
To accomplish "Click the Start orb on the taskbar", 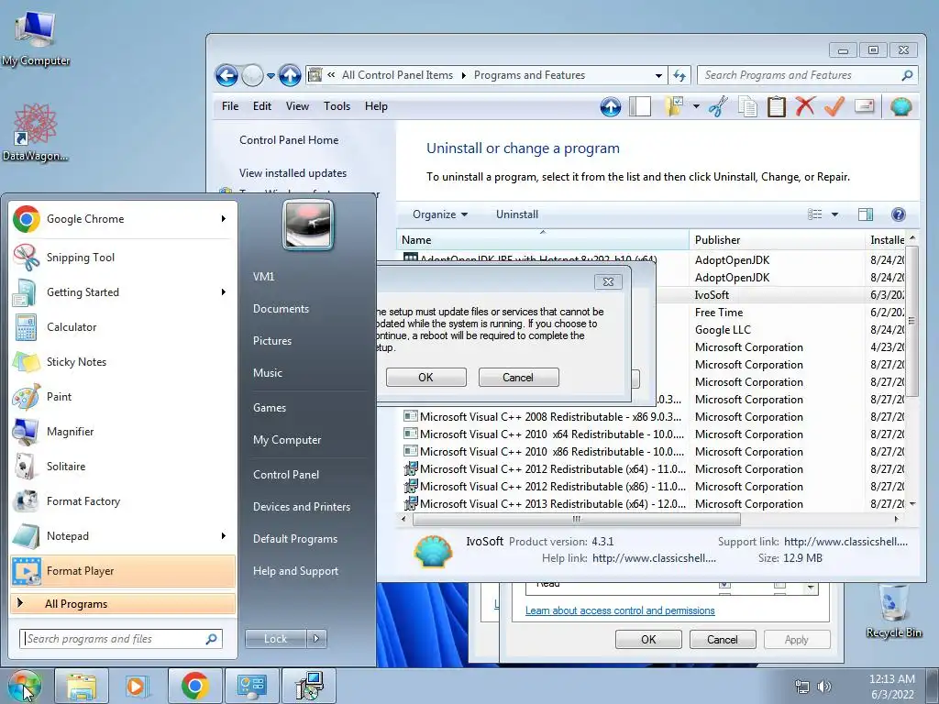I will 24,686.
